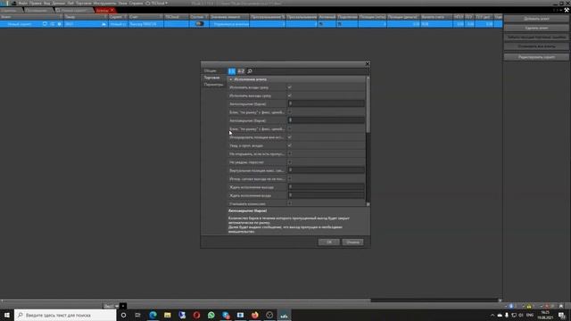Click the 'Добавить агент' button
571x321 pixels.
(x=536, y=19)
